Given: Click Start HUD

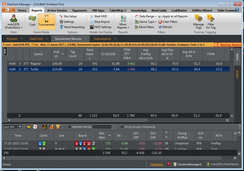Looking at the screenshot, I should click(99, 16).
